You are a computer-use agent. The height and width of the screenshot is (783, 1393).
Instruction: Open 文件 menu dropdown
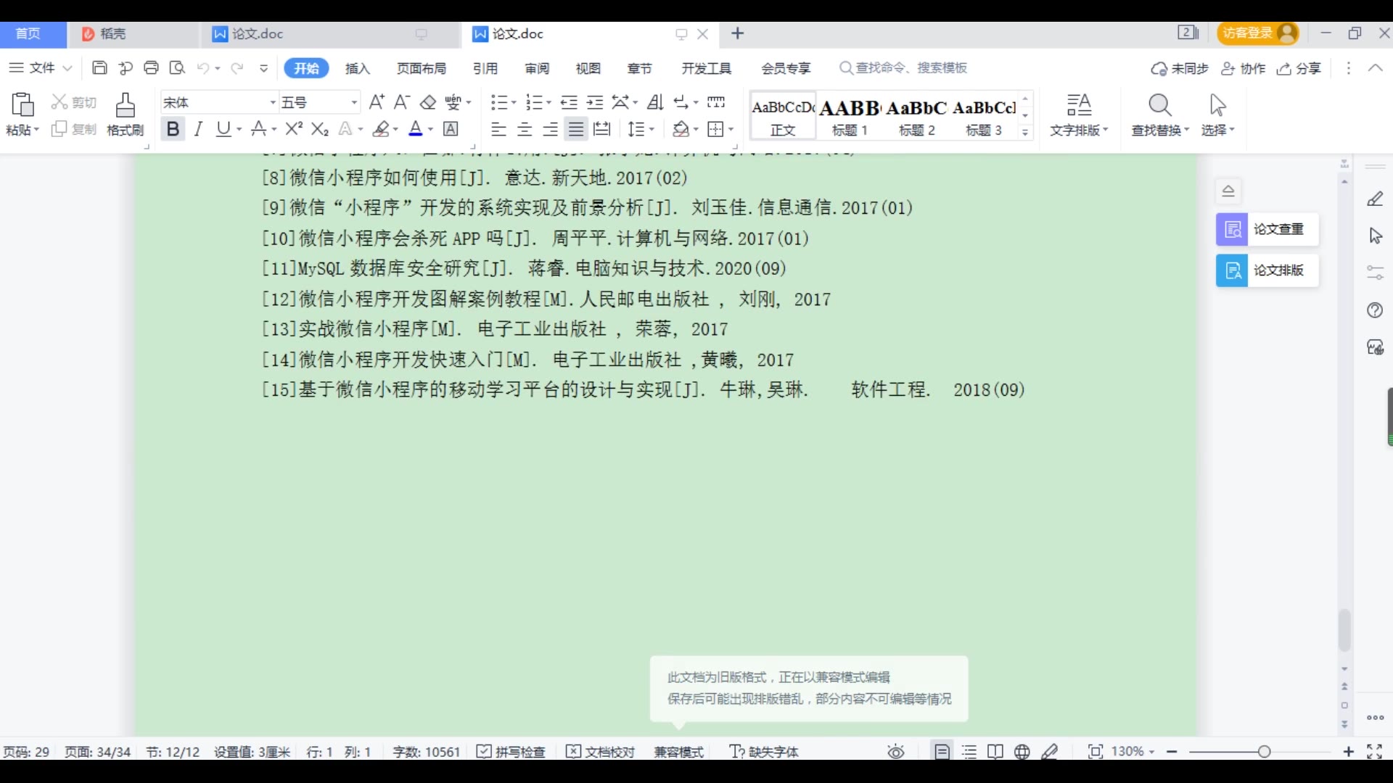point(41,68)
